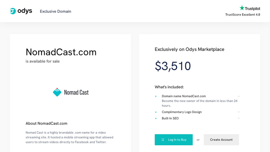Click the About NomadCast.com heading
The image size is (270, 152).
click(47, 123)
